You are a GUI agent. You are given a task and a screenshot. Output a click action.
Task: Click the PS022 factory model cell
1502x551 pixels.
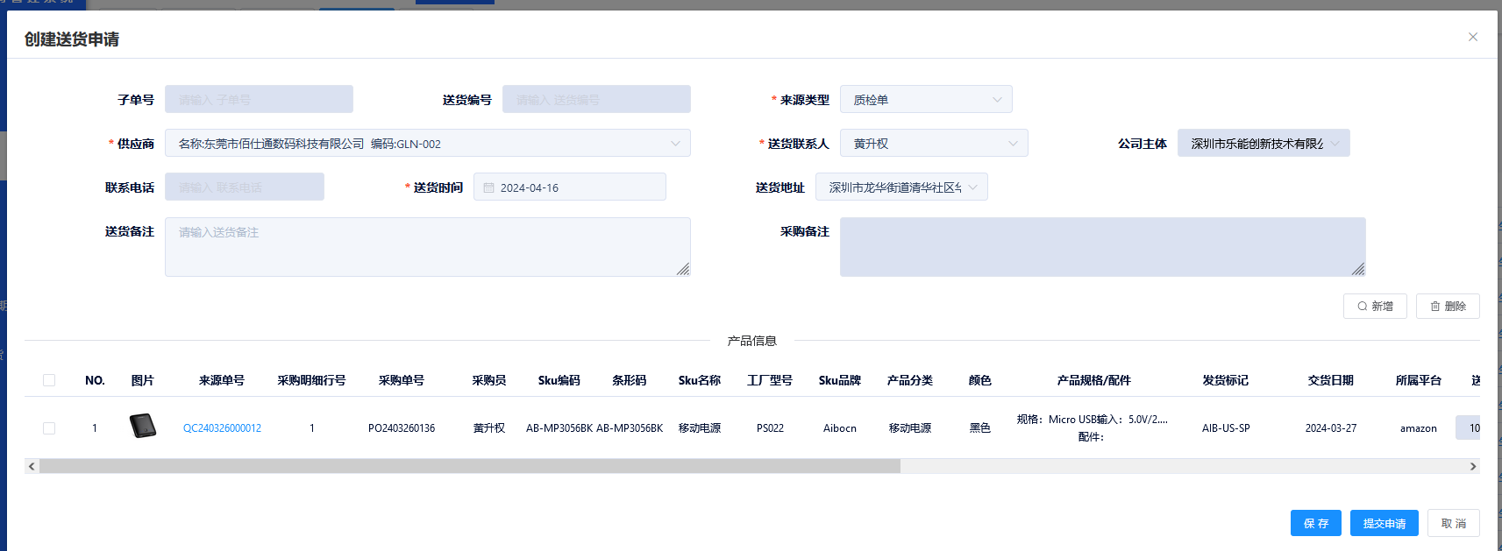pyautogui.click(x=770, y=428)
